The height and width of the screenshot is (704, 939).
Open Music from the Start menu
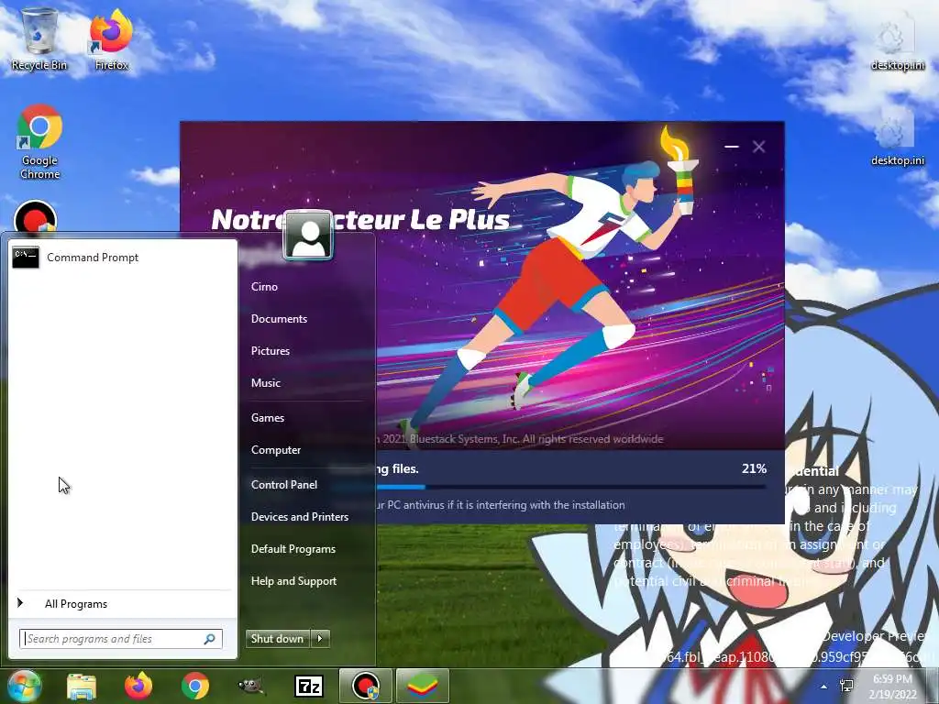pos(266,383)
